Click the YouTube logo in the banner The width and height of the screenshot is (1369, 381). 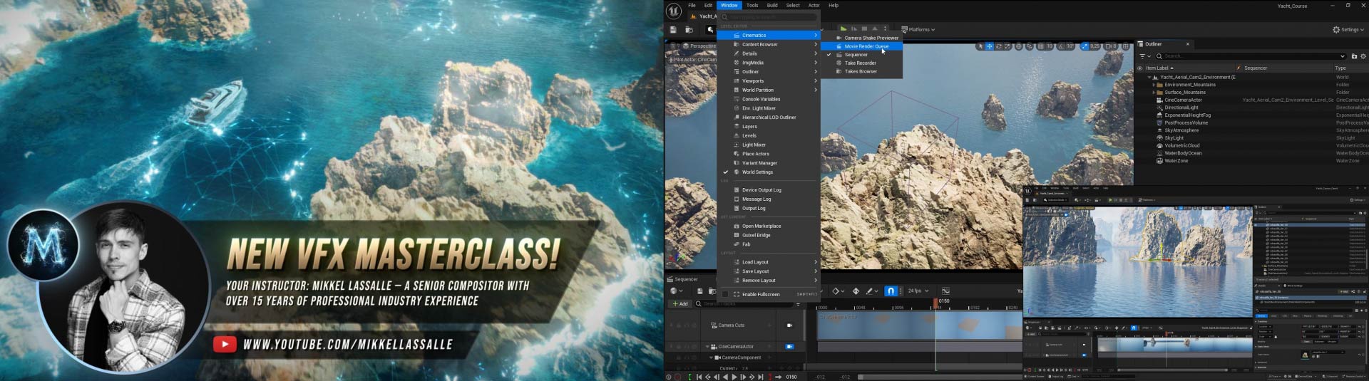coord(225,345)
